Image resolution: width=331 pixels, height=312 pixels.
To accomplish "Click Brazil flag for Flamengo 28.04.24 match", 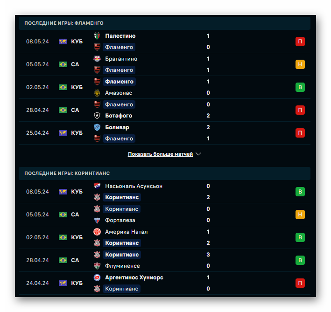I will point(63,110).
